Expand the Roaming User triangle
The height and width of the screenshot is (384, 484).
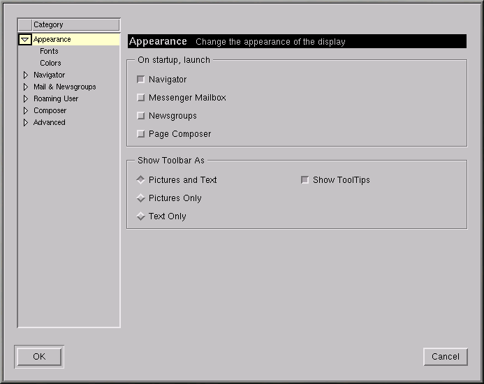tap(26, 98)
